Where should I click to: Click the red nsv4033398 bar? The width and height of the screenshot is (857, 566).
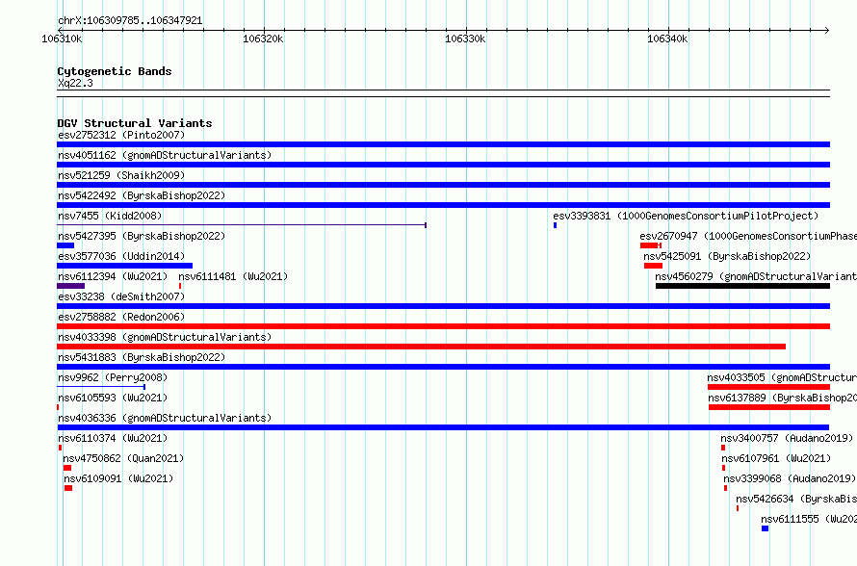422,347
